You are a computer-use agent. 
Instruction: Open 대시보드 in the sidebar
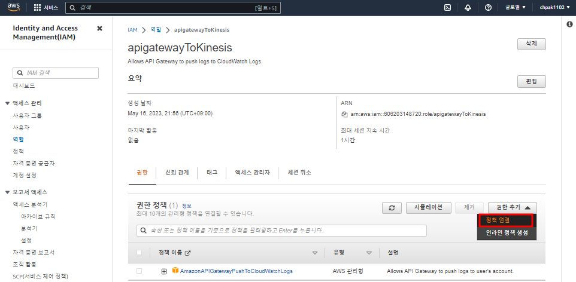[x=24, y=86]
